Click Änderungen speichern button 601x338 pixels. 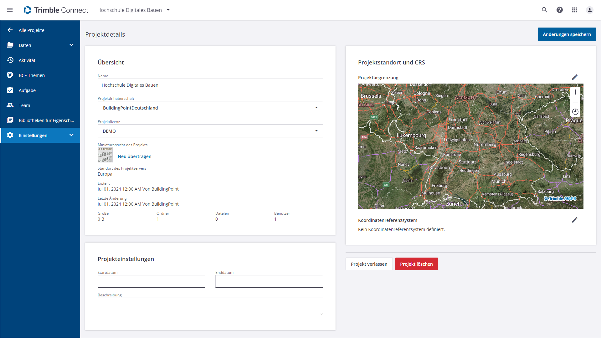(x=567, y=34)
